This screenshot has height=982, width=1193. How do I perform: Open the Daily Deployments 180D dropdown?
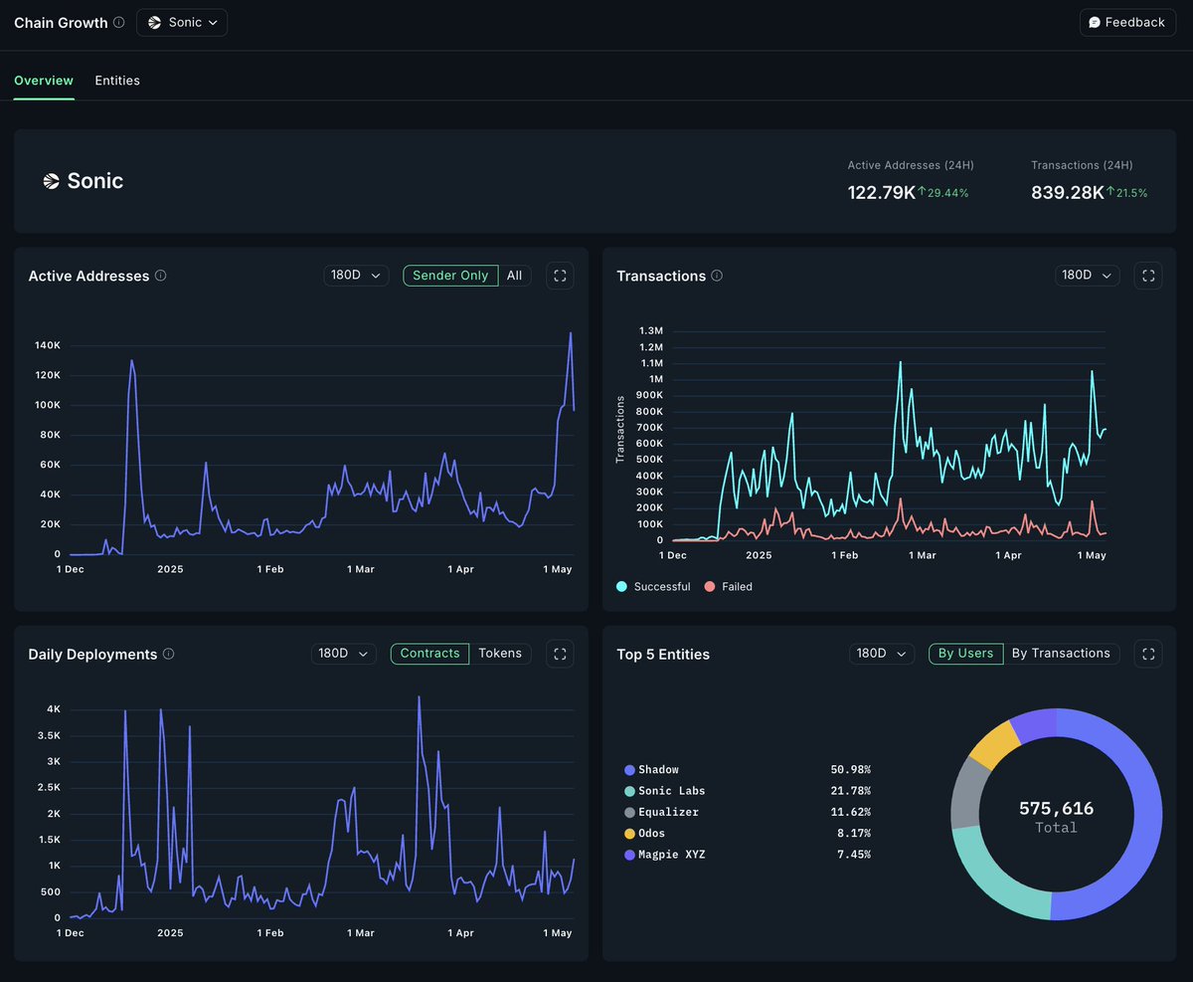coord(344,654)
